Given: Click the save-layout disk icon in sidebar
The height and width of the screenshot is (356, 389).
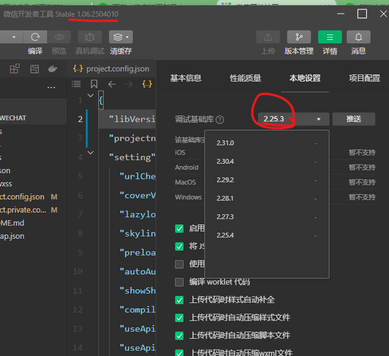Looking at the screenshot, I should tap(35, 69).
